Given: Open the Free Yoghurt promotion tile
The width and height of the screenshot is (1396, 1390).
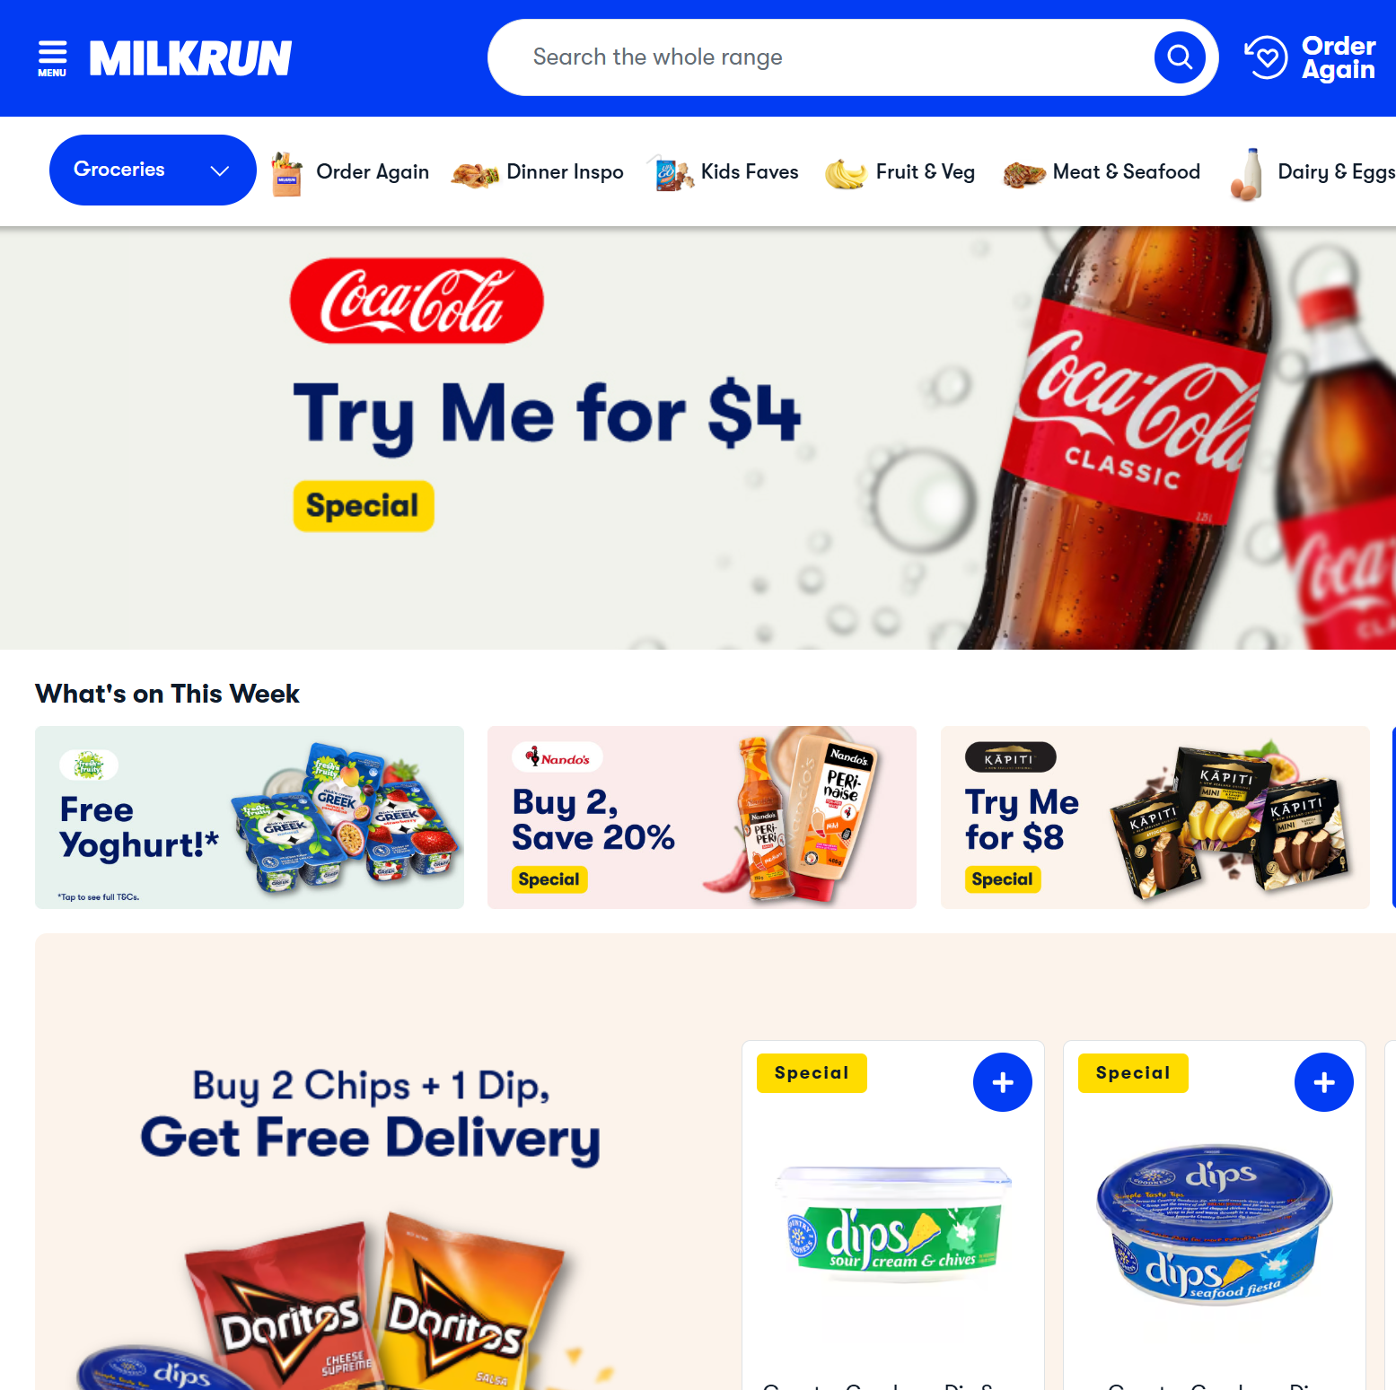Looking at the screenshot, I should (x=250, y=817).
